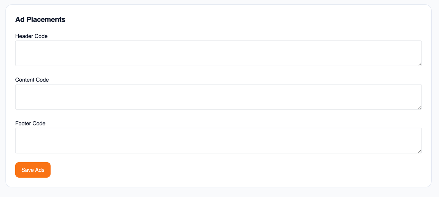Viewport: 439px width, 197px height.
Task: Focus the Content Code text area
Action: (x=218, y=97)
